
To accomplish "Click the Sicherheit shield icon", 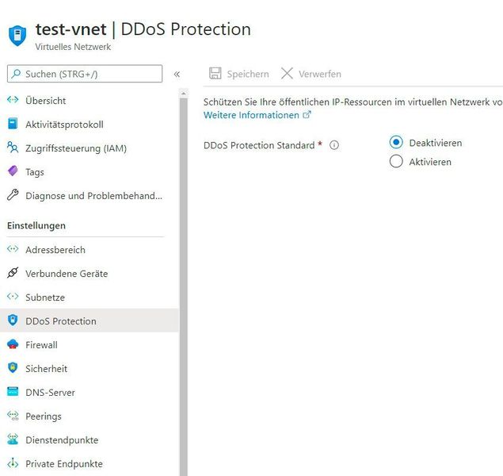I will pyautogui.click(x=12, y=368).
